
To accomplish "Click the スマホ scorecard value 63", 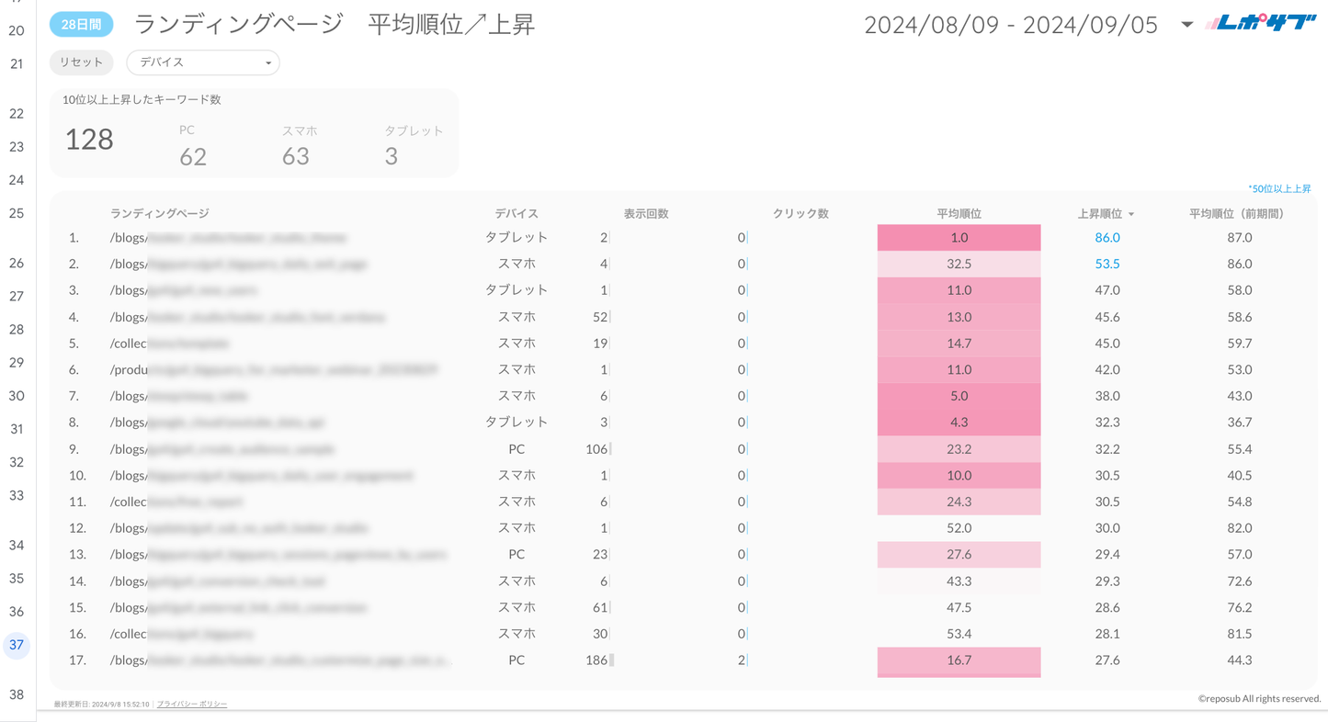I will (x=296, y=157).
